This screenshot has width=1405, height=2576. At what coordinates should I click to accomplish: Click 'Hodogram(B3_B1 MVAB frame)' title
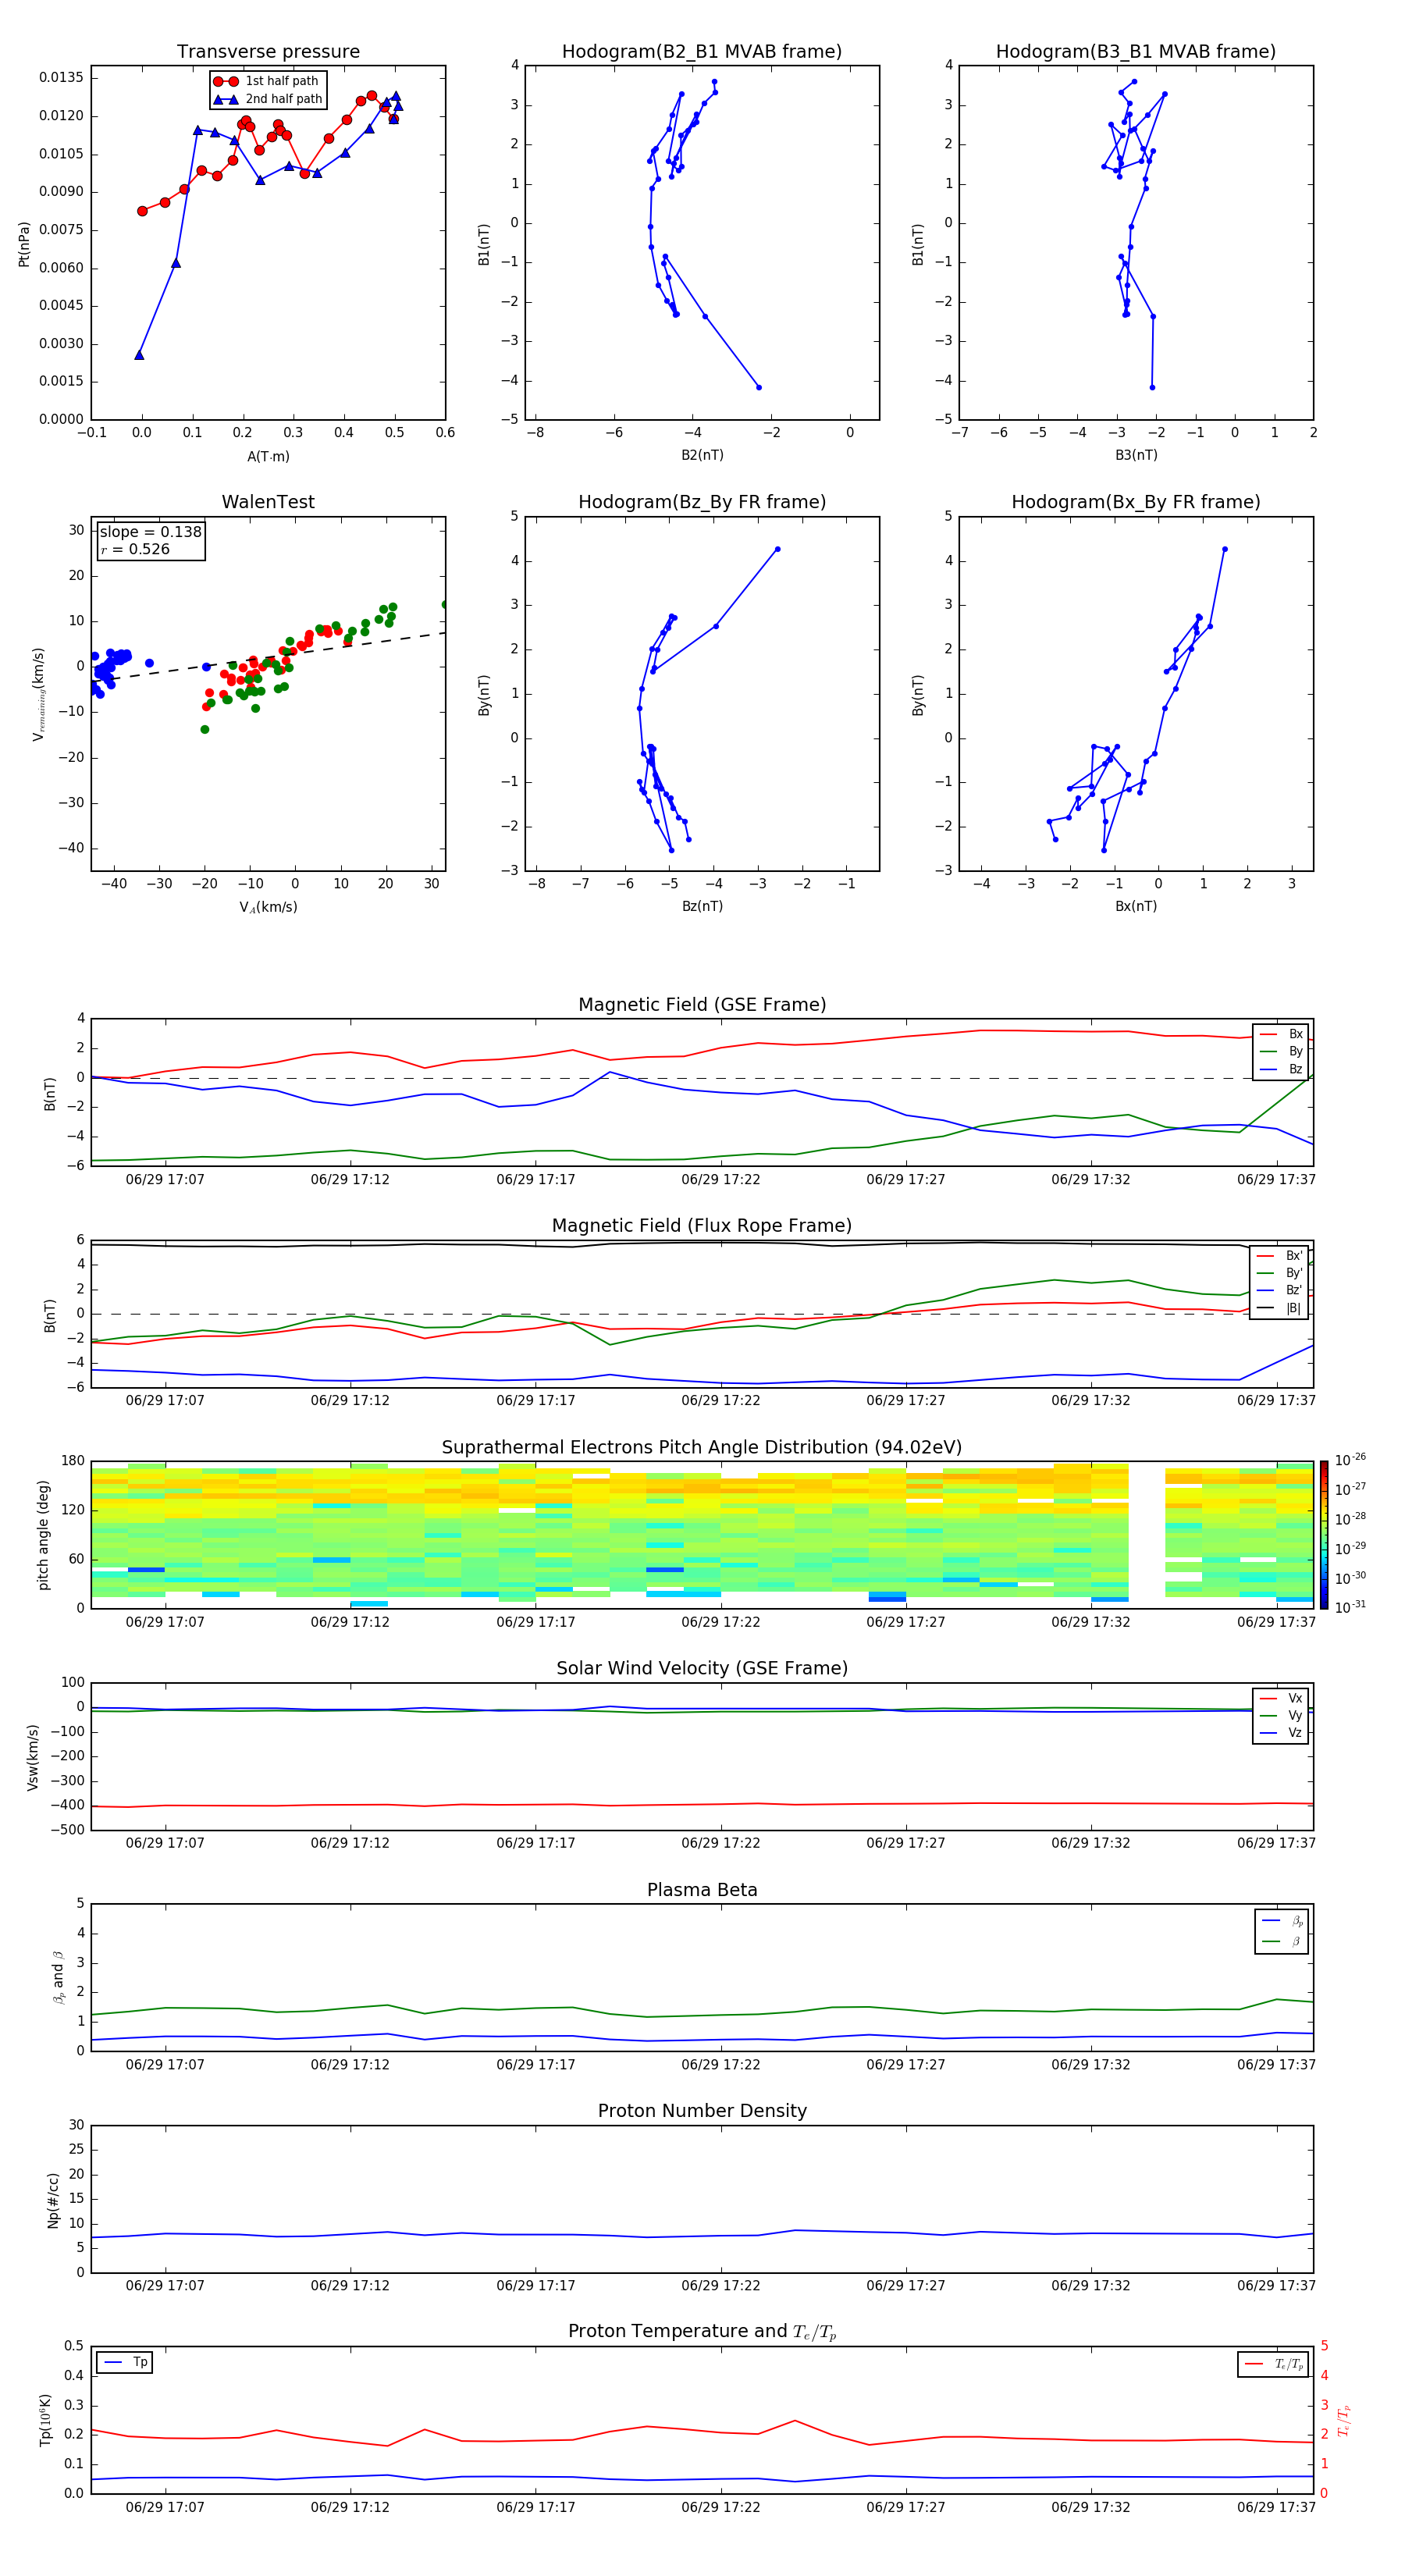click(1136, 52)
